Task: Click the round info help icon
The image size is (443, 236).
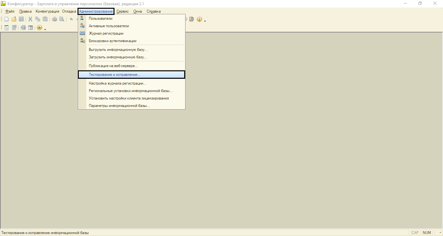Action: point(199,19)
